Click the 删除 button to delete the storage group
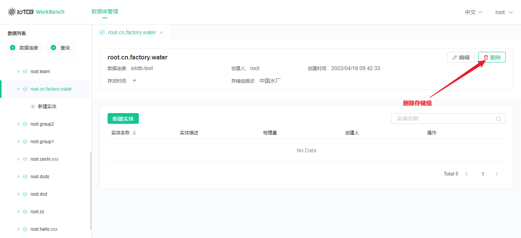The image size is (521, 238). point(492,57)
